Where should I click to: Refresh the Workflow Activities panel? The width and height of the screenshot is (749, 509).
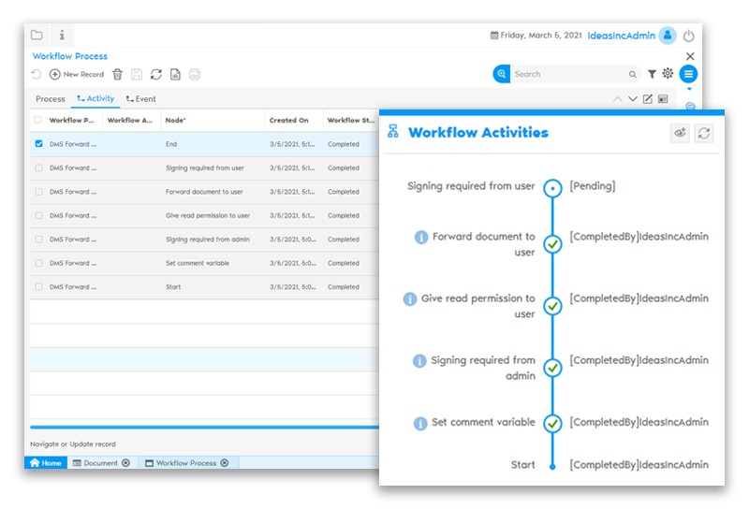pyautogui.click(x=704, y=134)
